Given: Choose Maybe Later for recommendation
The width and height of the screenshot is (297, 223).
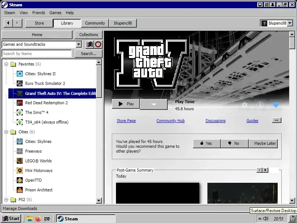Looking at the screenshot, I should 263,143.
